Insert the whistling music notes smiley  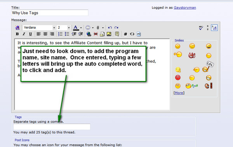click(191, 86)
